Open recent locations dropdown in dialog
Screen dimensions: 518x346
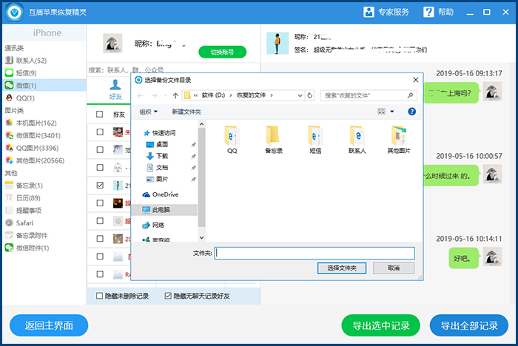tap(166, 95)
